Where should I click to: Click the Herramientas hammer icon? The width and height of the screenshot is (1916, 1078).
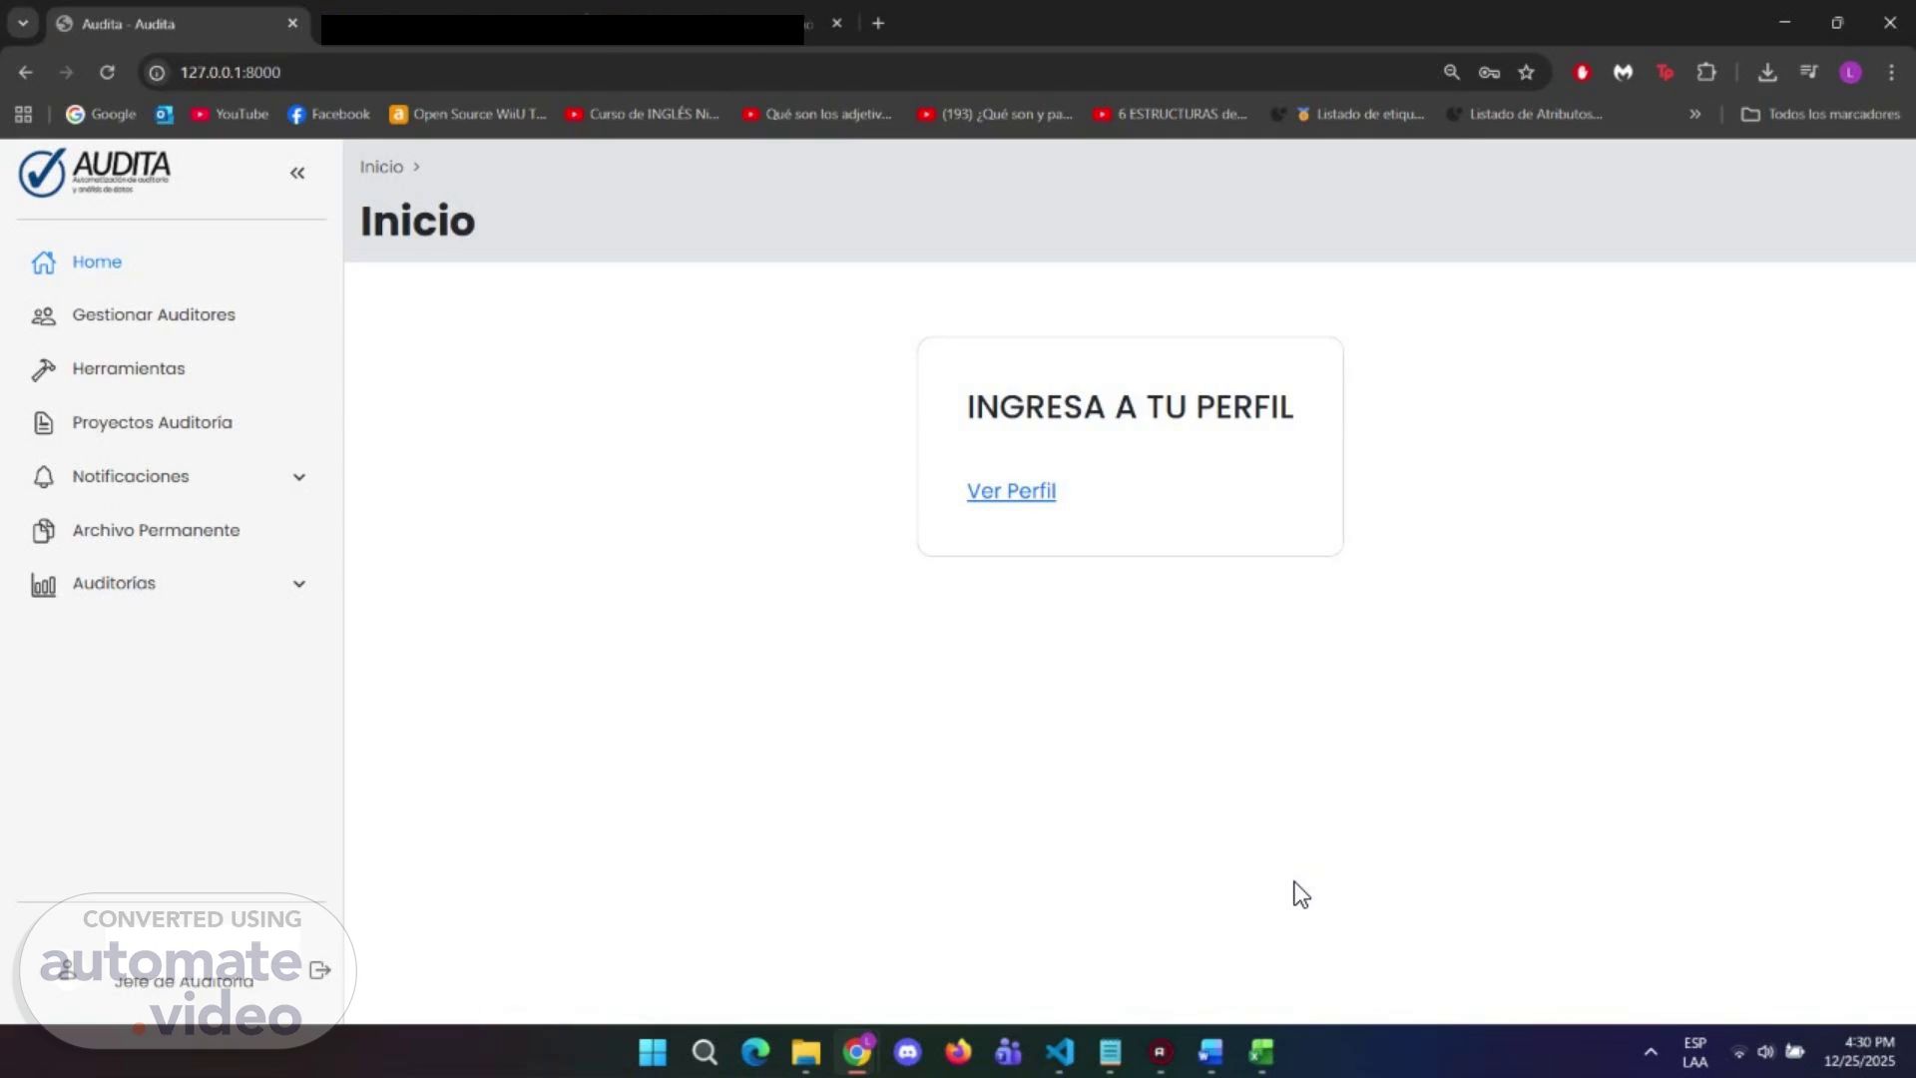click(x=43, y=370)
